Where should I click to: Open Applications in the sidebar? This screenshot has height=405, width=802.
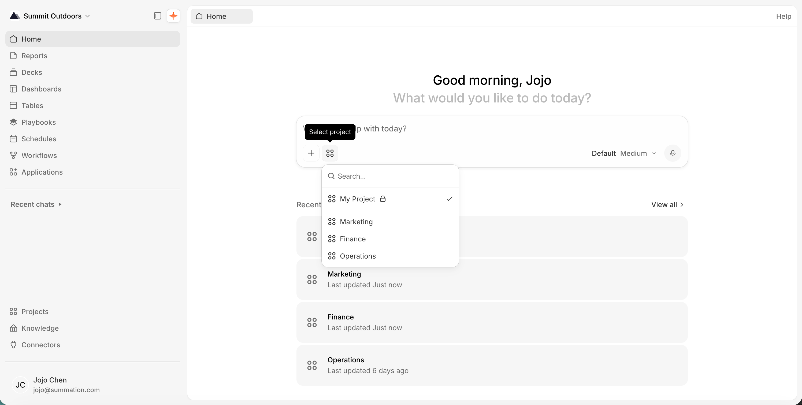[x=93, y=172]
